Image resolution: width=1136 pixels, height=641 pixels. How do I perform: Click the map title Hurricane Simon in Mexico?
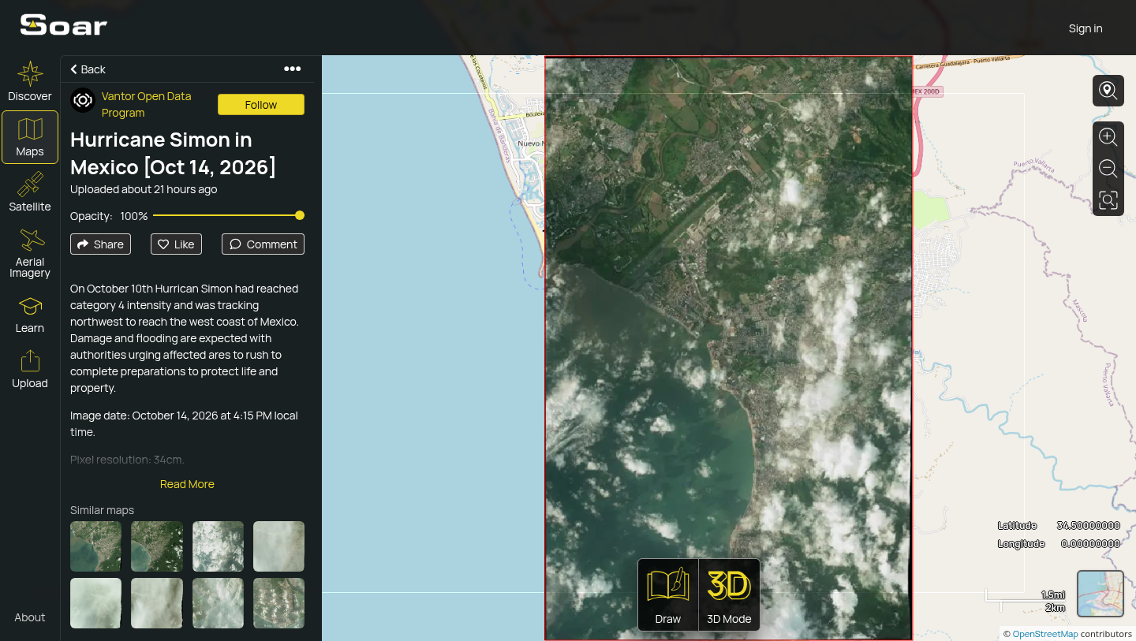point(173,153)
